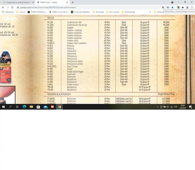
Task: Open Microsoft Edge from the taskbar
Action: 24,107
